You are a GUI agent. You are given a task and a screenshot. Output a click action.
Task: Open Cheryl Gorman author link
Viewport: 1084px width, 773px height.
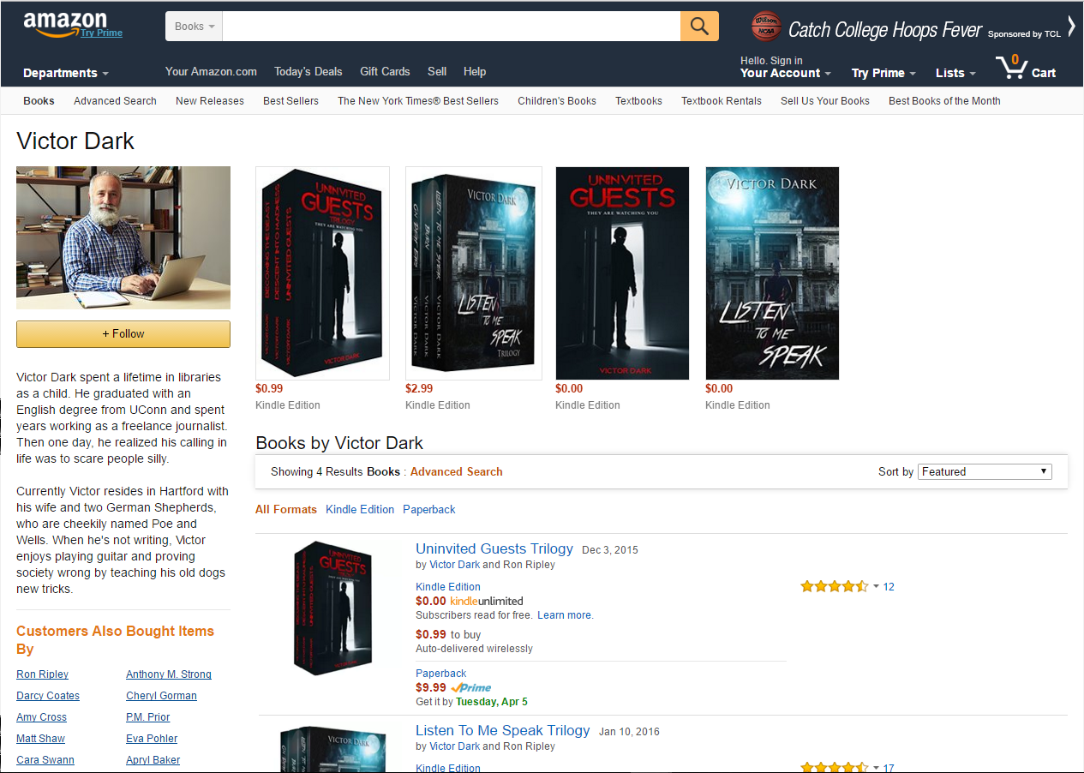pyautogui.click(x=161, y=696)
